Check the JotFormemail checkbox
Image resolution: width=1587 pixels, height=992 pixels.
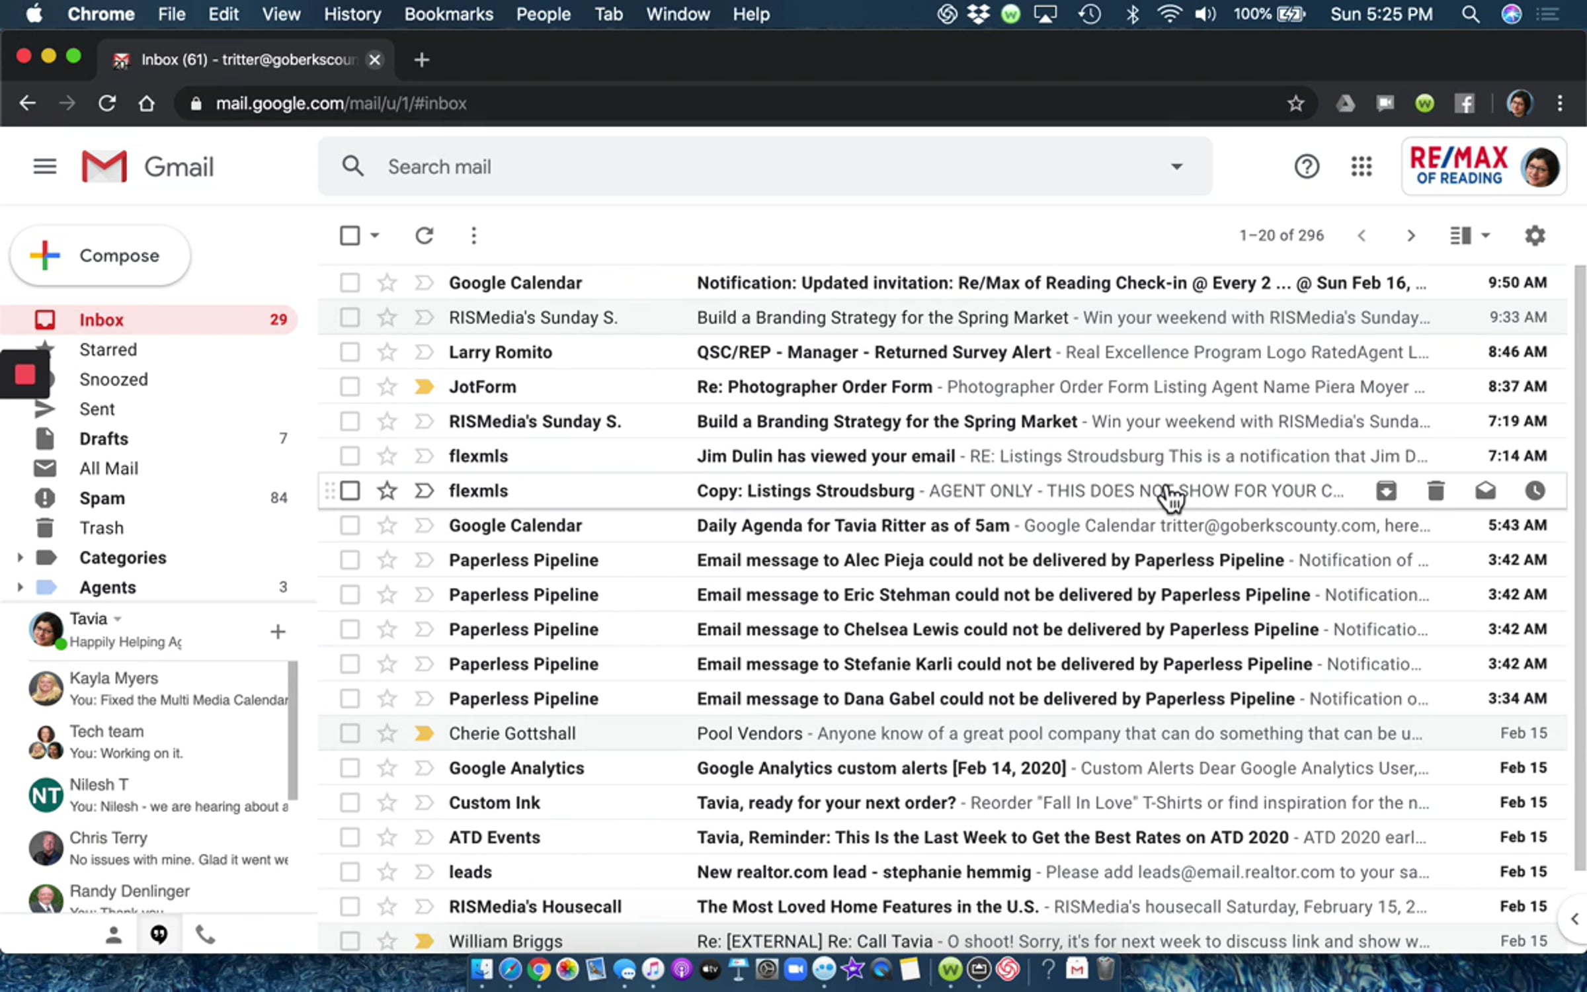coord(350,387)
